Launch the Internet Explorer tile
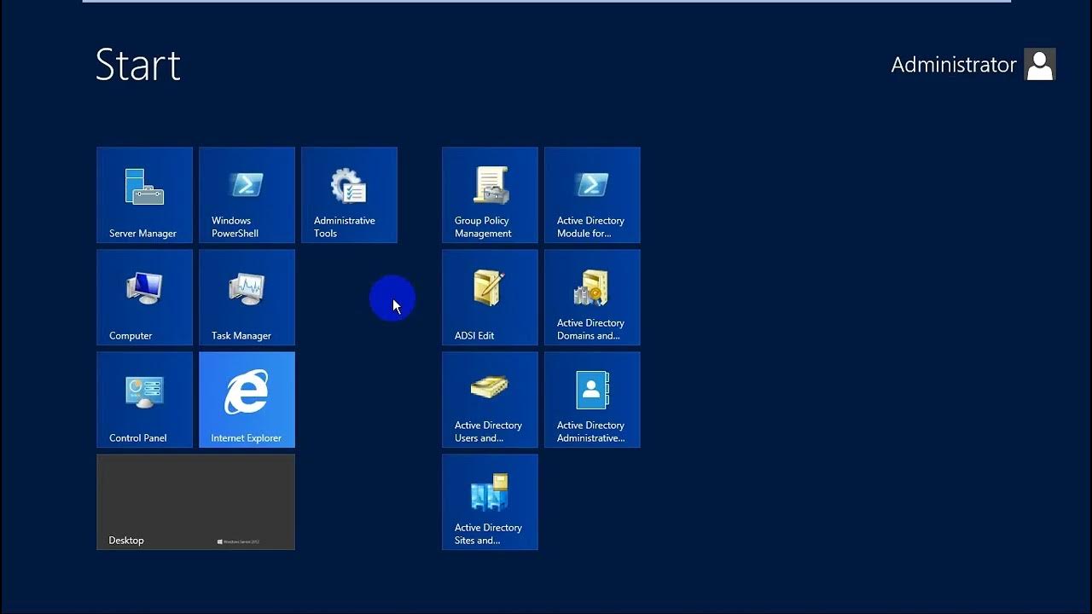Viewport: 1092px width, 614px height. point(247,400)
